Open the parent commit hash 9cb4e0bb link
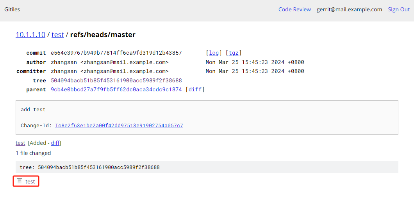The height and width of the screenshot is (217, 414). [x=116, y=89]
